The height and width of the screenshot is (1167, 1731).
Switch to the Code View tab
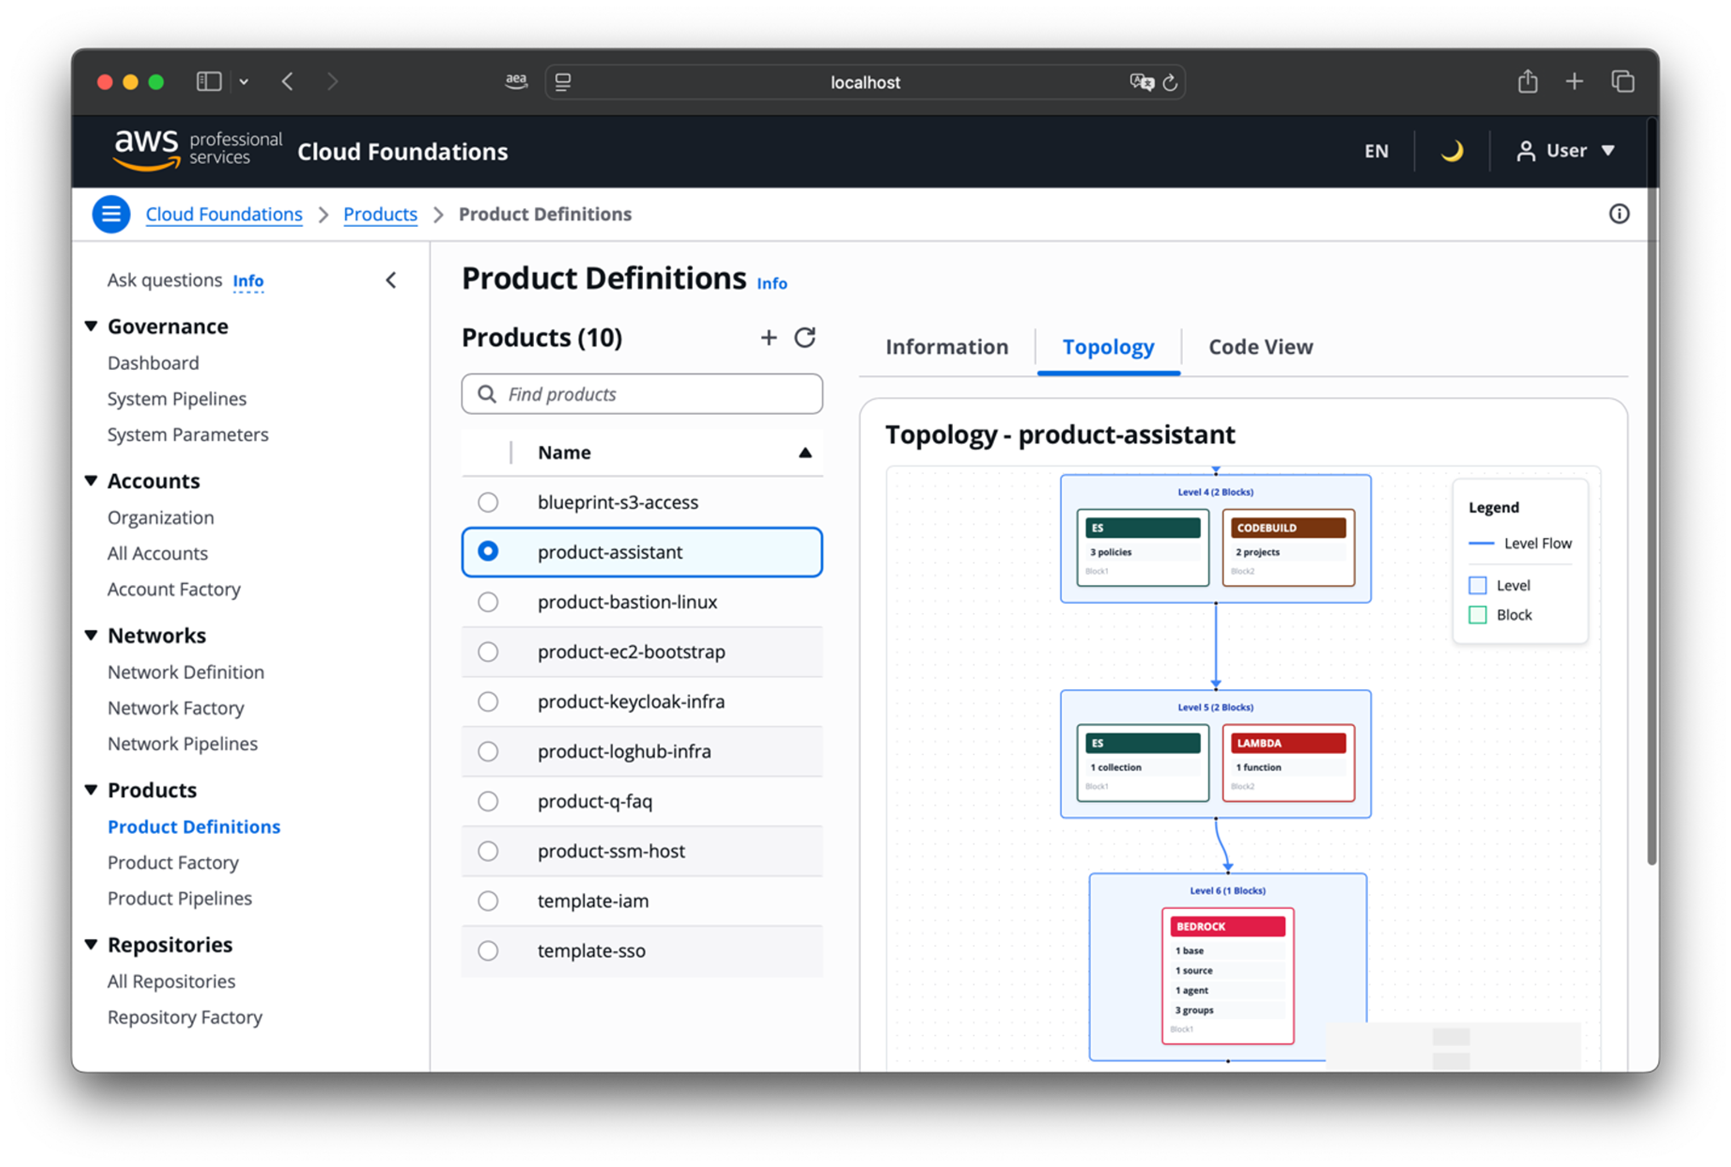[1260, 347]
